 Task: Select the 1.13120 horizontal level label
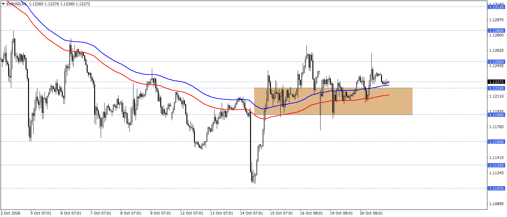[496, 7]
